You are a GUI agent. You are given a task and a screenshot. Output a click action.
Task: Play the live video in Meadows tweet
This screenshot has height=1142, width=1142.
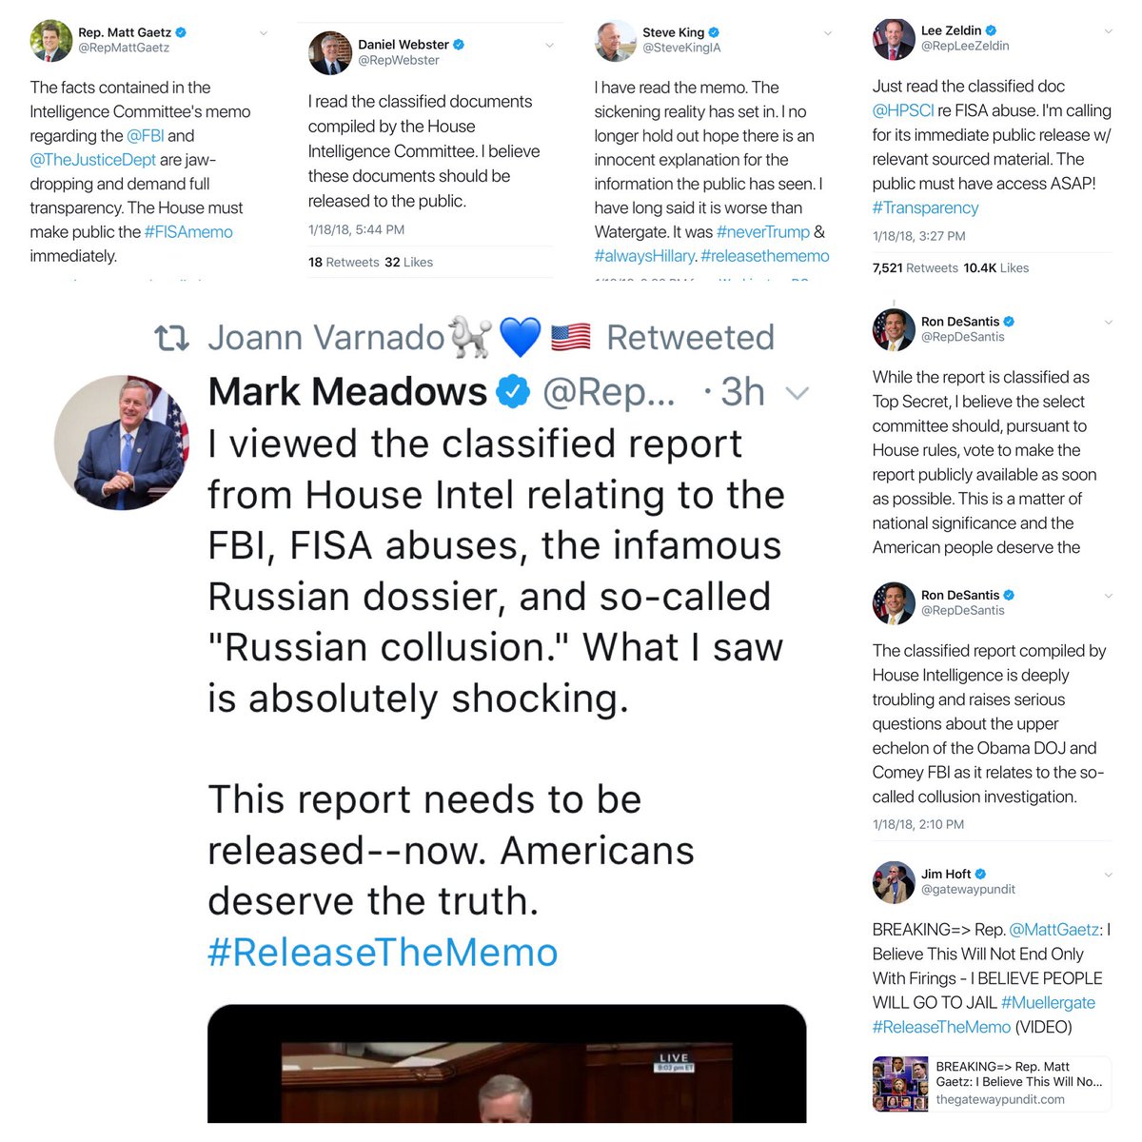(x=506, y=1063)
